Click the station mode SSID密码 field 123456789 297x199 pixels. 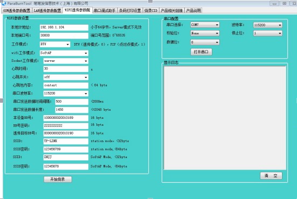click(66, 150)
